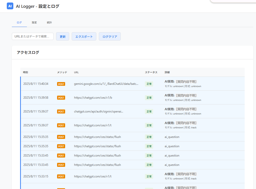Click the POST badge in the signin/openai row
256x189 pixels.
point(61,111)
